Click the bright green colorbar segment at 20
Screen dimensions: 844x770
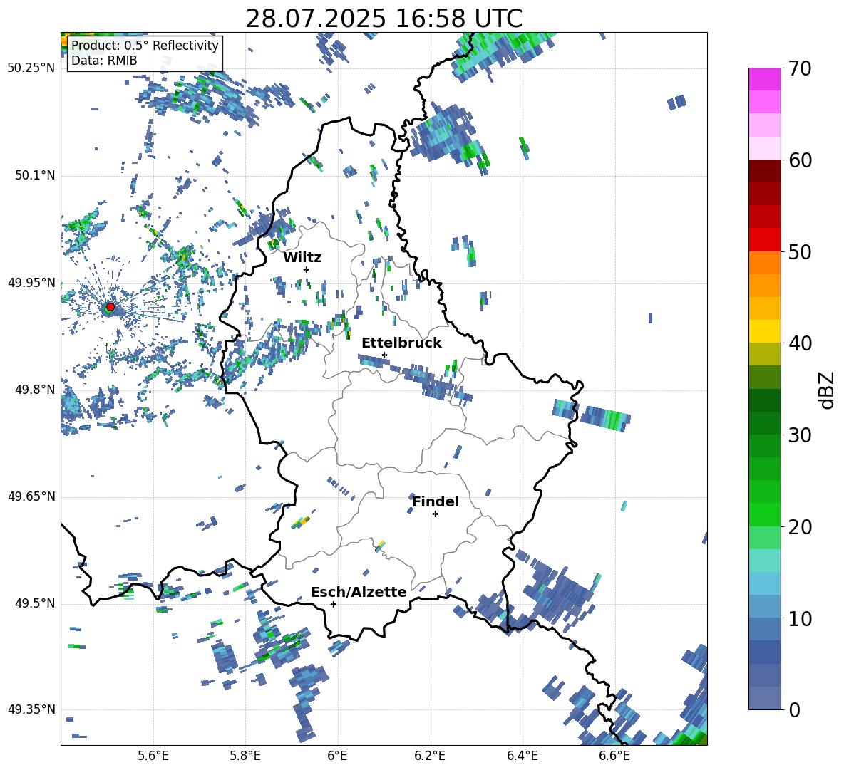point(764,514)
